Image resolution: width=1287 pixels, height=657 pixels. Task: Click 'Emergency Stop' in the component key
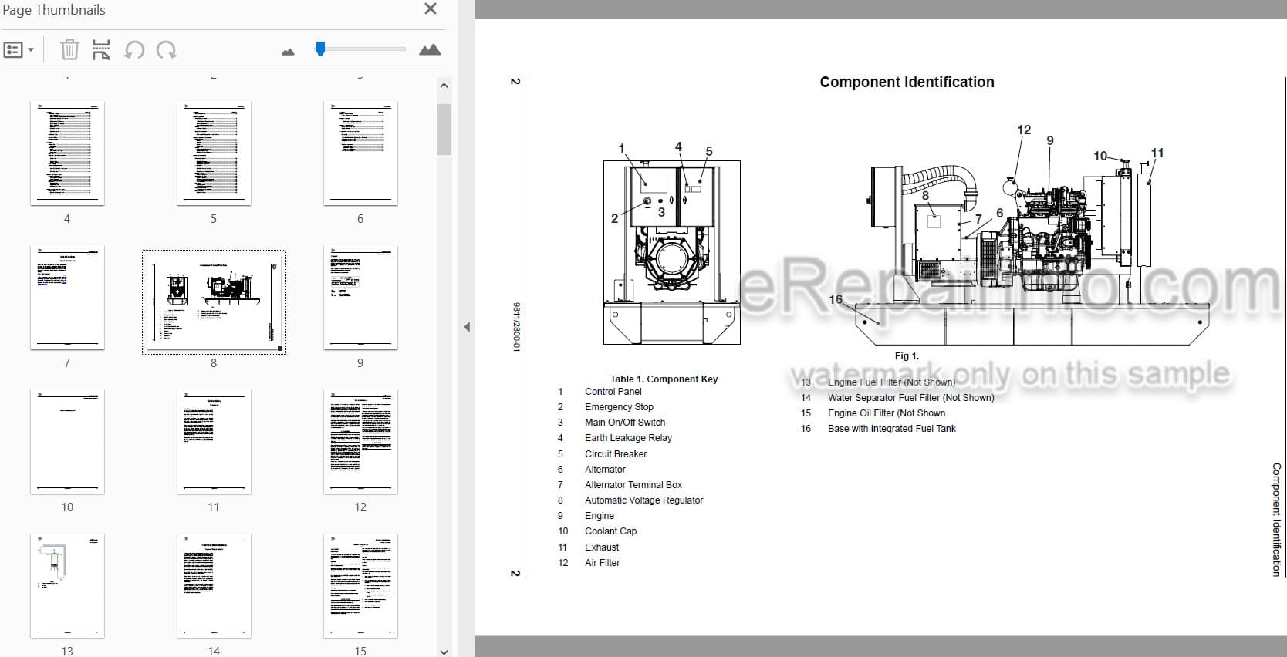(619, 406)
